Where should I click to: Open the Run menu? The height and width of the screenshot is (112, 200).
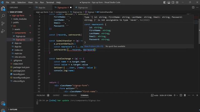pyautogui.click(x=42, y=2)
